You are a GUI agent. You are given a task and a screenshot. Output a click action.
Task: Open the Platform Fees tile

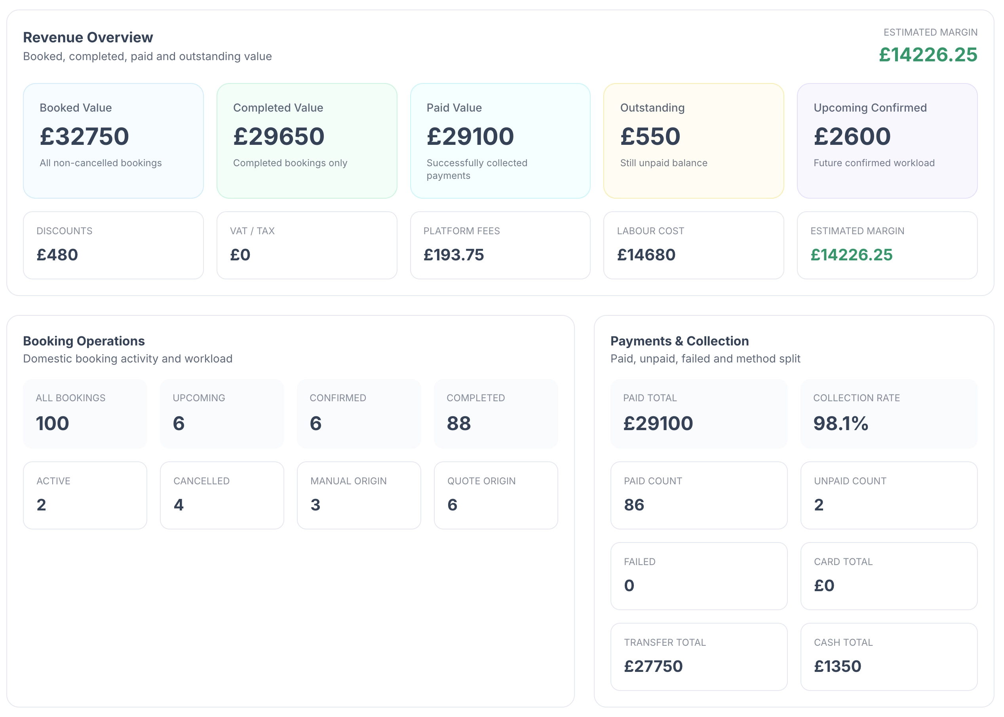tap(500, 245)
